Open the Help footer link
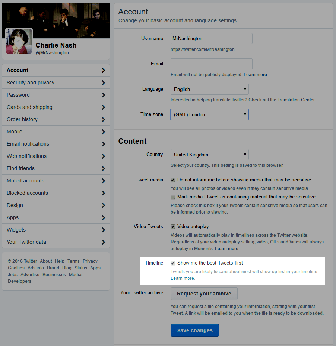This screenshot has height=346, width=336. point(60,261)
